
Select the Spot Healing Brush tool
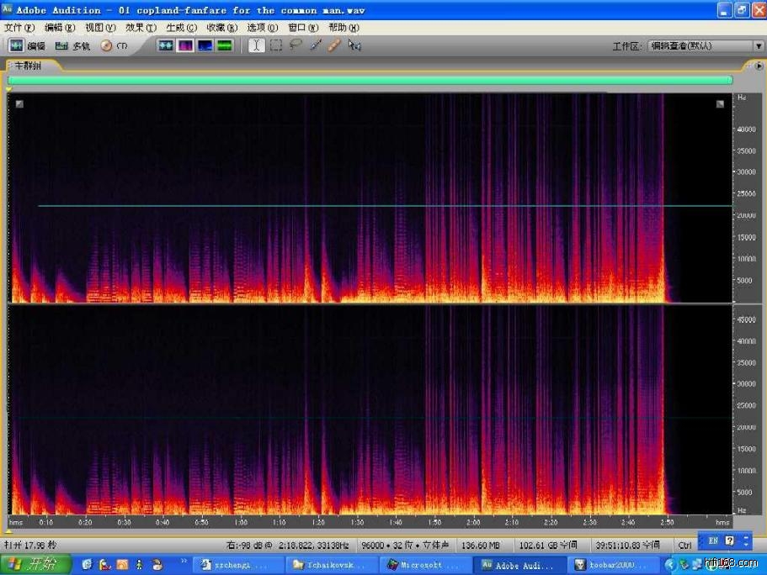pyautogui.click(x=334, y=45)
